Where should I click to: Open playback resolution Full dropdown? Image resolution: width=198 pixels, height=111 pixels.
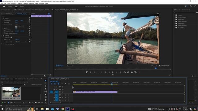pos(154,66)
